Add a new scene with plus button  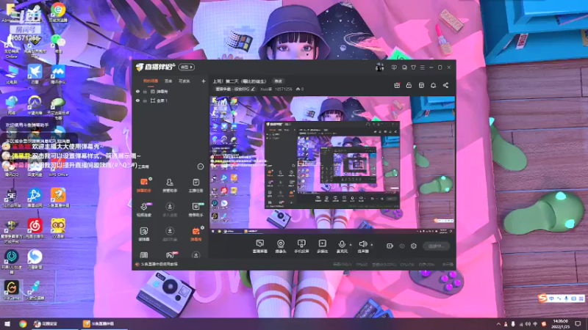[204, 81]
